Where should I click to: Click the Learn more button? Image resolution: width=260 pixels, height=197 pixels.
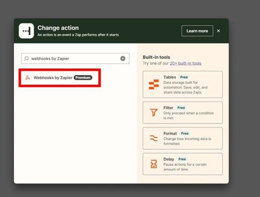point(197,31)
